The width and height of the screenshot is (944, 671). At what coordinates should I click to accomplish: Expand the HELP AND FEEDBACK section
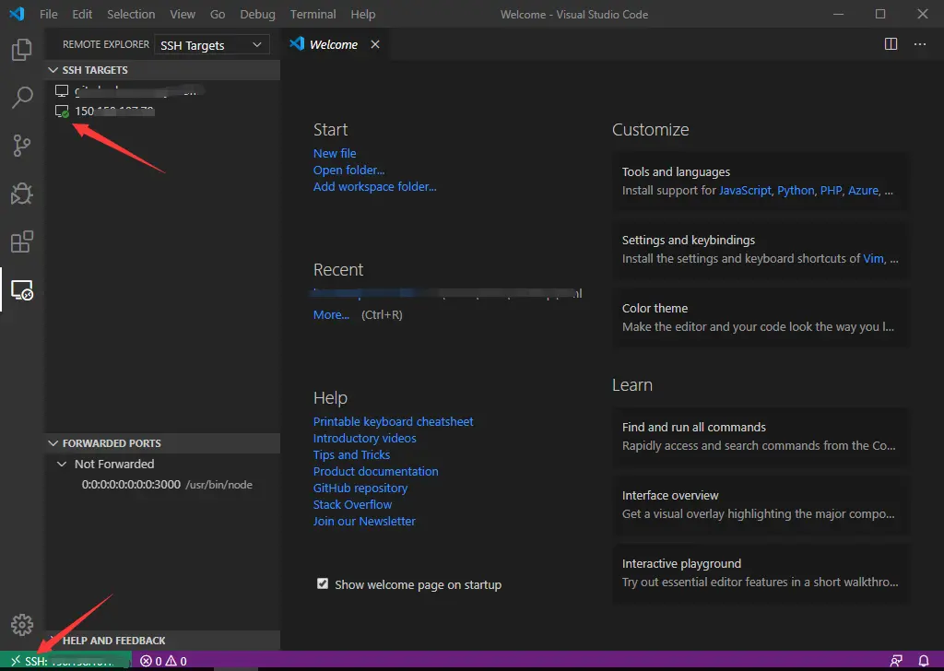tap(162, 641)
